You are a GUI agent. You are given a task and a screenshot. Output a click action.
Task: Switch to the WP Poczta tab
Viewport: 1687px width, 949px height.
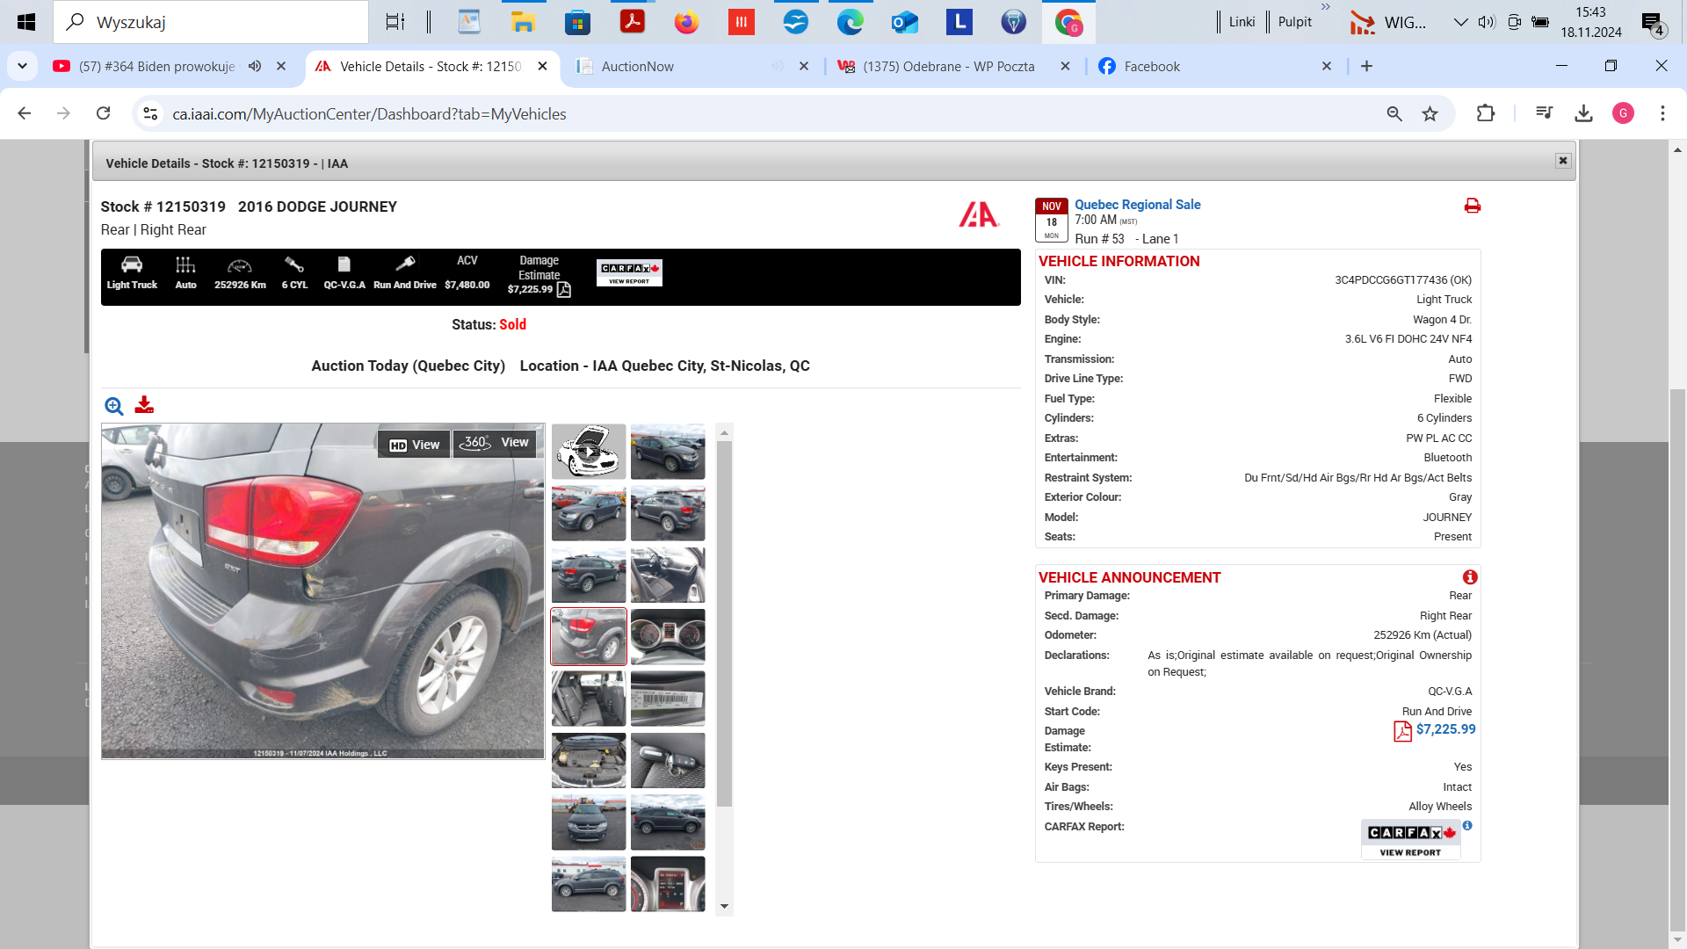[949, 66]
